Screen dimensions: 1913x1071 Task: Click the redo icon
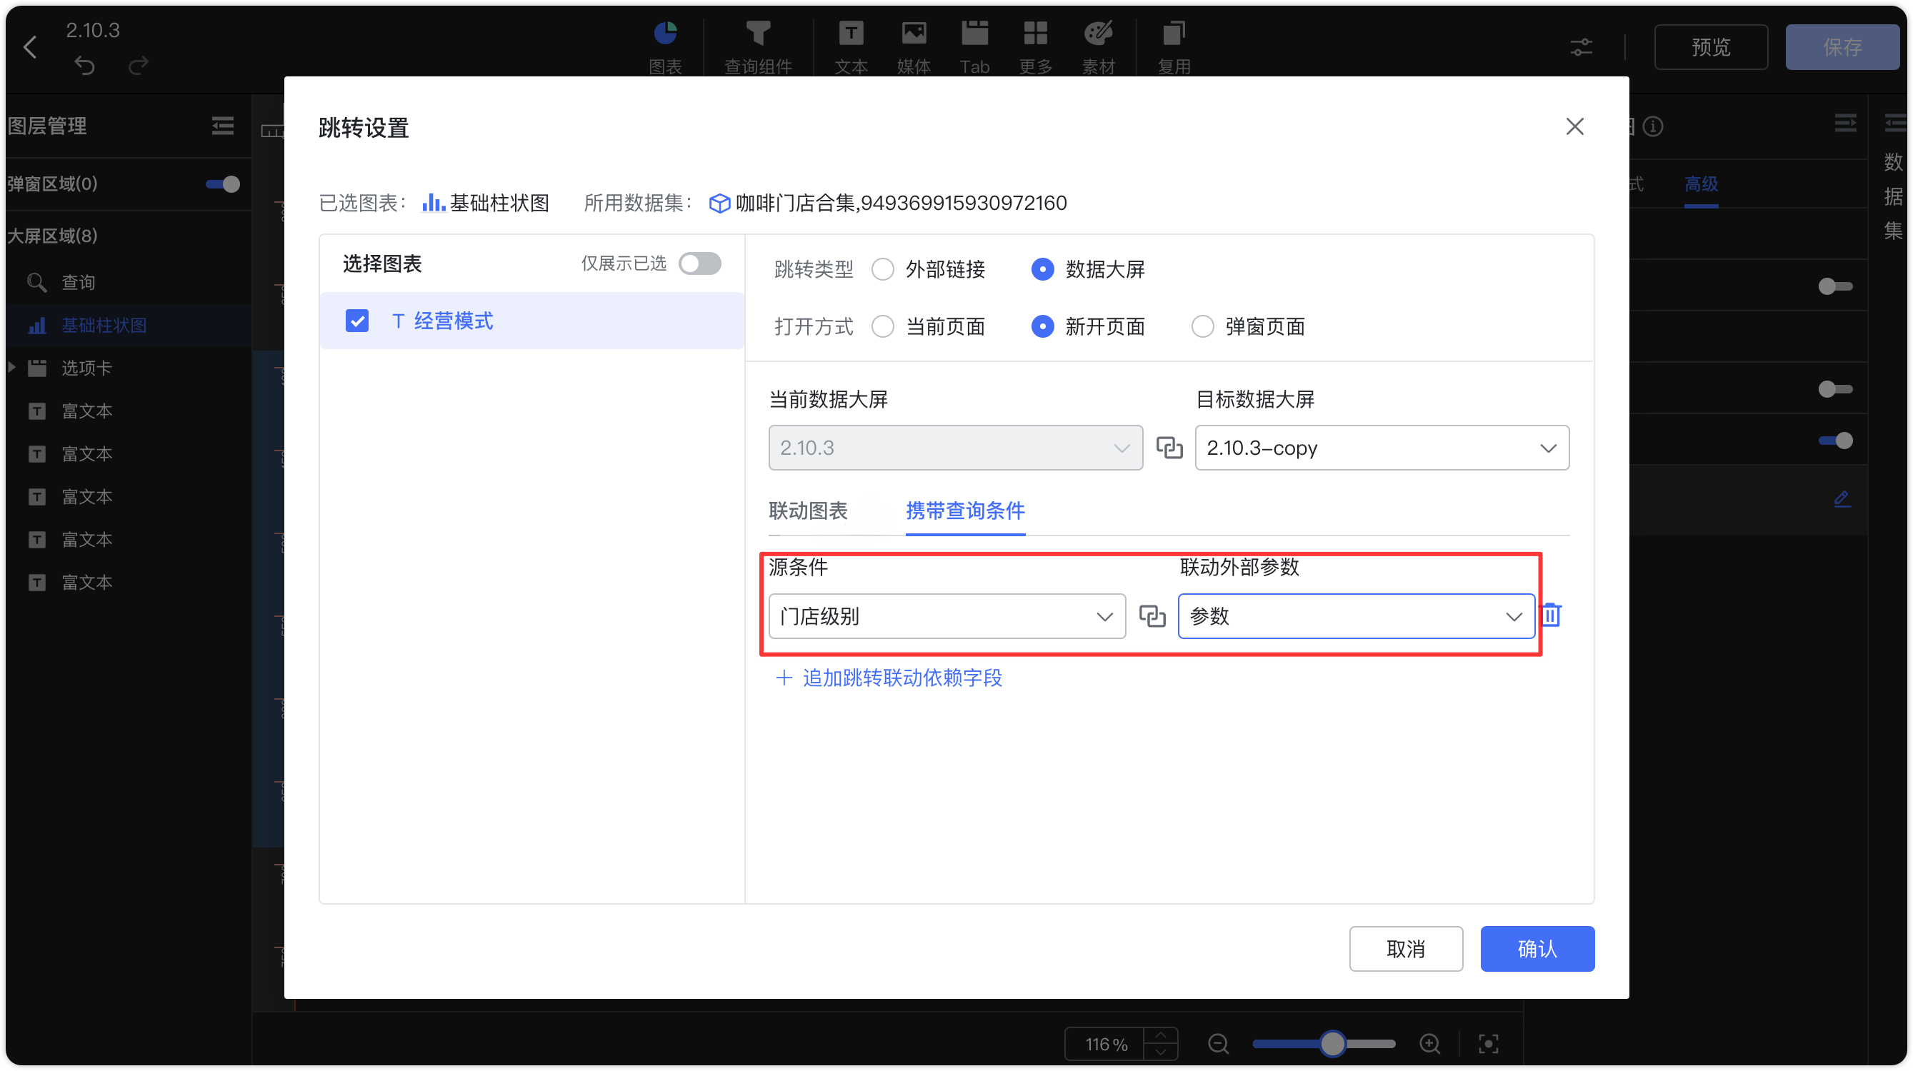coord(138,66)
